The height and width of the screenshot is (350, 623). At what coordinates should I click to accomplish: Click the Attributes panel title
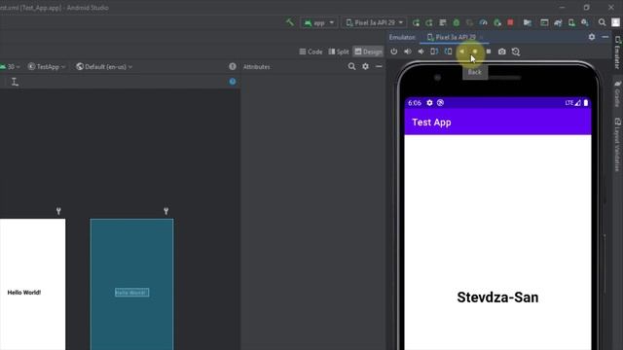coord(257,67)
